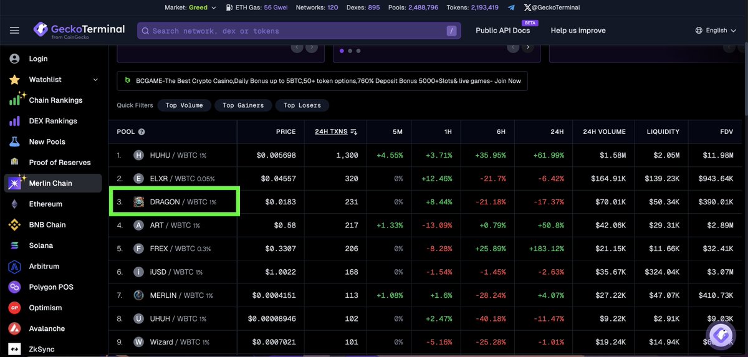748x357 pixels.
Task: Sort by 24H VOLUME column header
Action: (604, 132)
